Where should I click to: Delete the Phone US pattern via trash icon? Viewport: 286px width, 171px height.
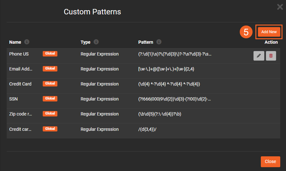271,56
